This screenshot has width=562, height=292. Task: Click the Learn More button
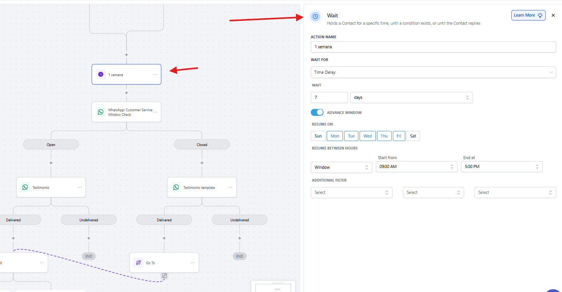pos(528,15)
